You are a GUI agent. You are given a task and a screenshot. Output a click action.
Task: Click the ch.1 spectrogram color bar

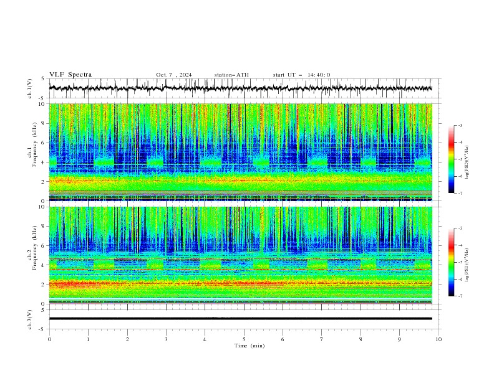pyautogui.click(x=451, y=159)
